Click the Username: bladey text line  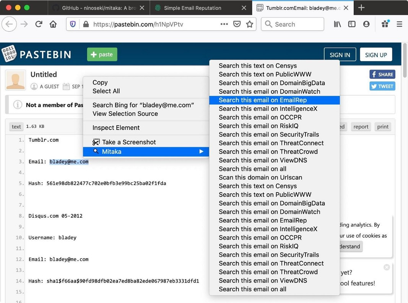(x=52, y=237)
